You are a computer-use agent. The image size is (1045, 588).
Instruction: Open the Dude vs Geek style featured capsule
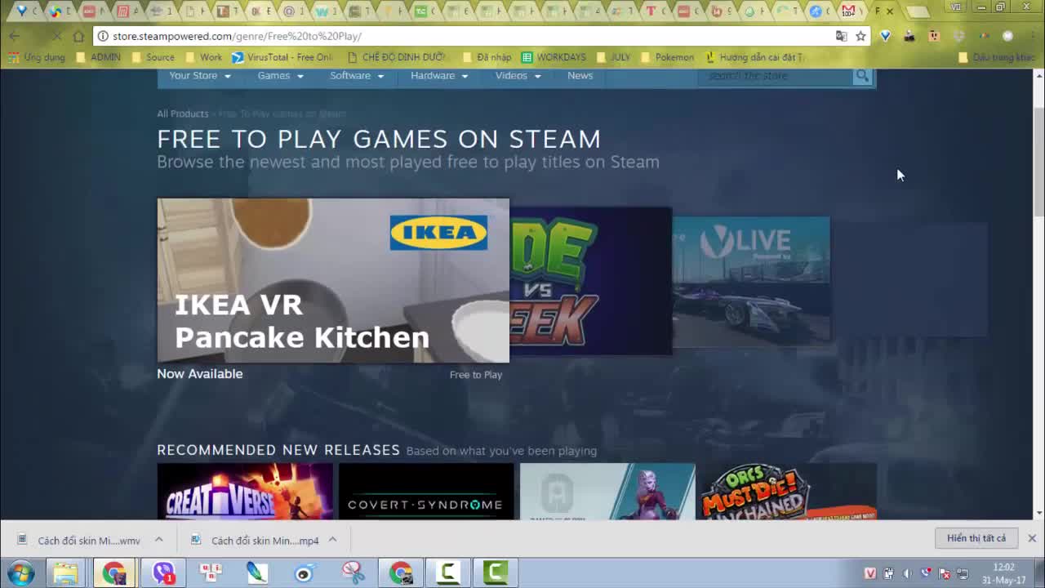pyautogui.click(x=590, y=281)
